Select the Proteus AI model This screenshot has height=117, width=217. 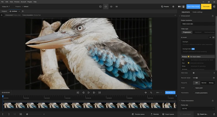point(198,57)
